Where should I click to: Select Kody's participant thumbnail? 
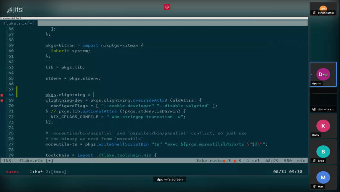pos(323,126)
